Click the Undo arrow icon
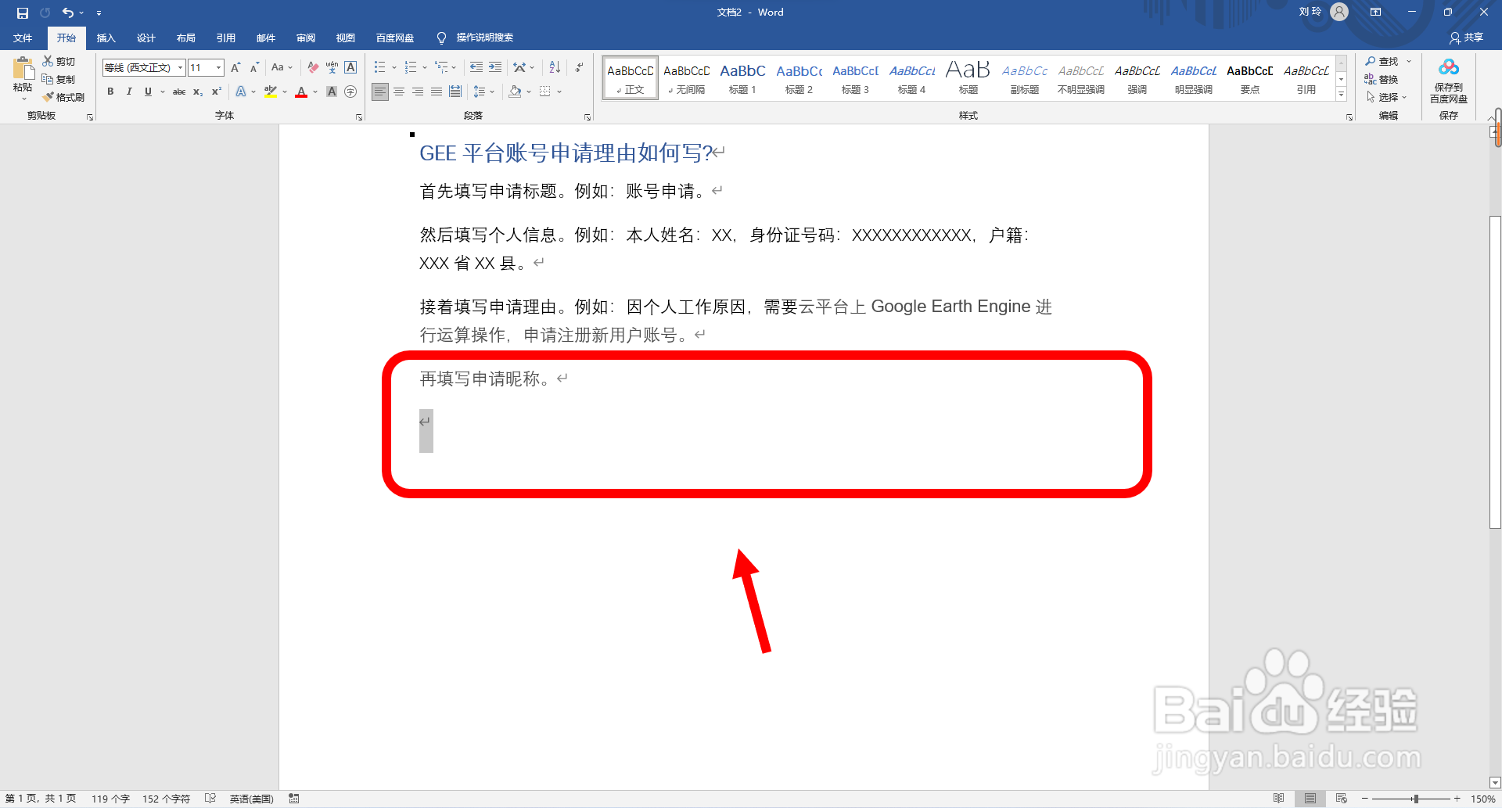Viewport: 1502px width, 808px height. [x=68, y=13]
